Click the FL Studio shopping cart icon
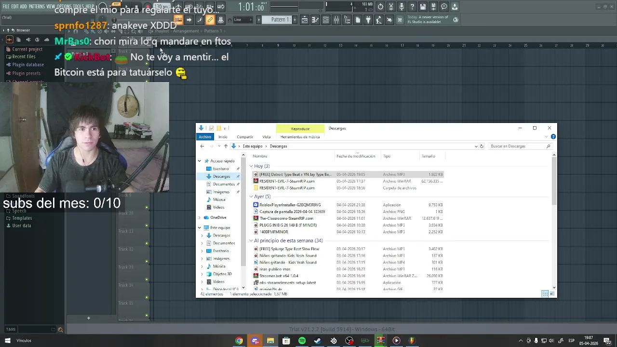Image resolution: width=617 pixels, height=347 pixels. pyautogui.click(x=400, y=20)
